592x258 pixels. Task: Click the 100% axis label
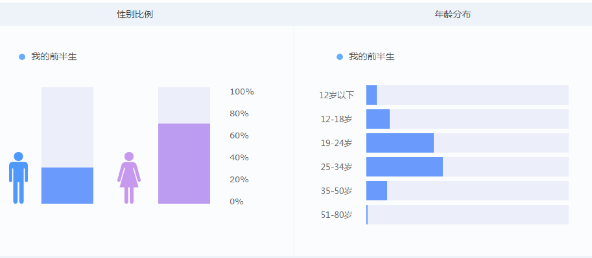coord(242,92)
